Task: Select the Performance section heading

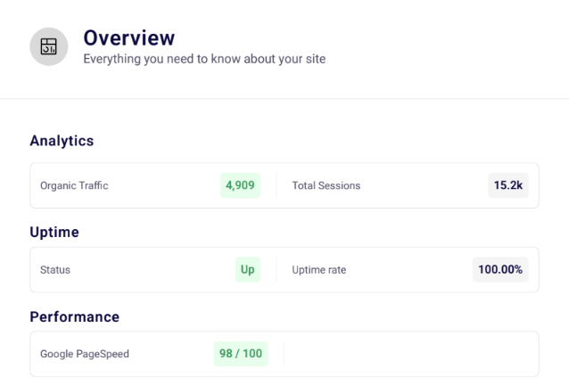Action: [74, 316]
